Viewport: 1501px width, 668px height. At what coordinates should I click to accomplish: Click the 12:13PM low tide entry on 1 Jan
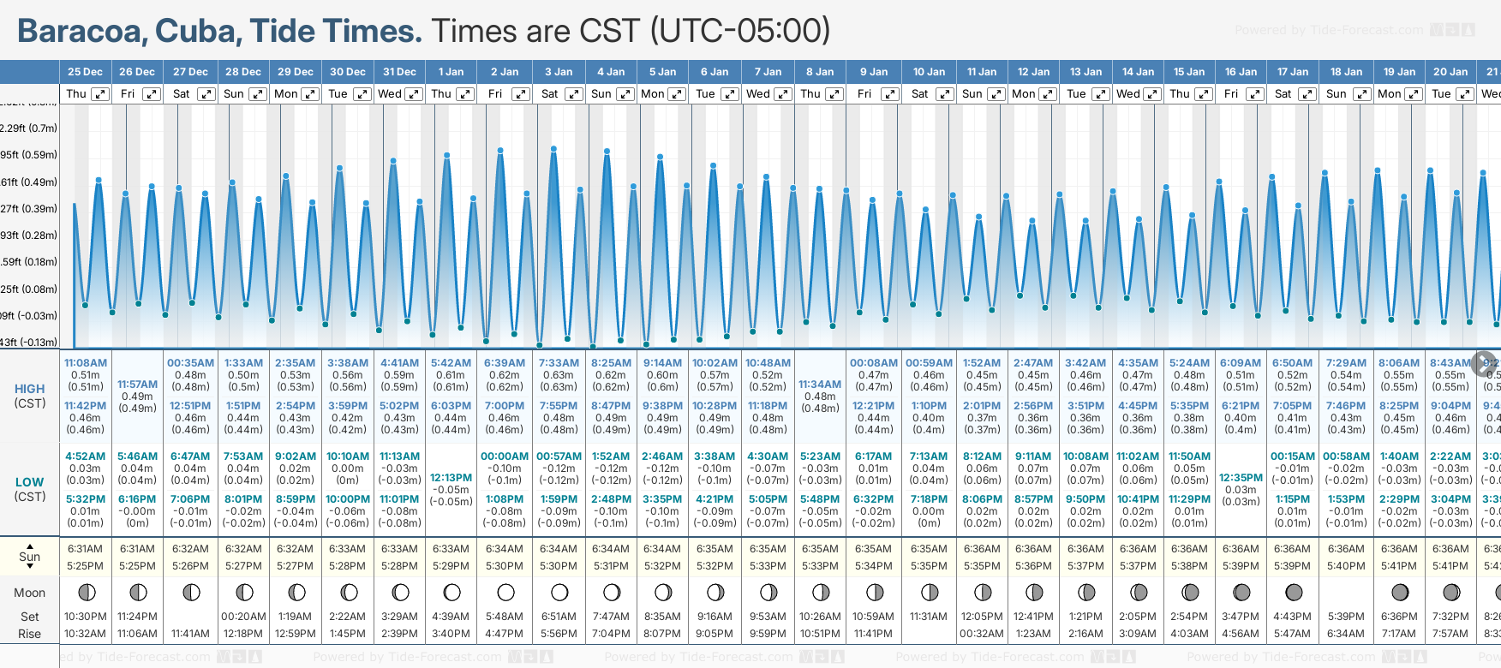[x=451, y=478]
